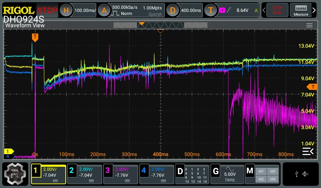This screenshot has height=188, width=321.
Task: Open the main function navigation gear icon
Action: coord(15,174)
